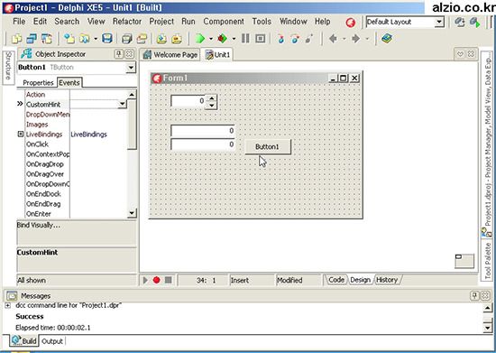Click Button1 on Form1
The width and height of the screenshot is (496, 353).
tap(268, 147)
